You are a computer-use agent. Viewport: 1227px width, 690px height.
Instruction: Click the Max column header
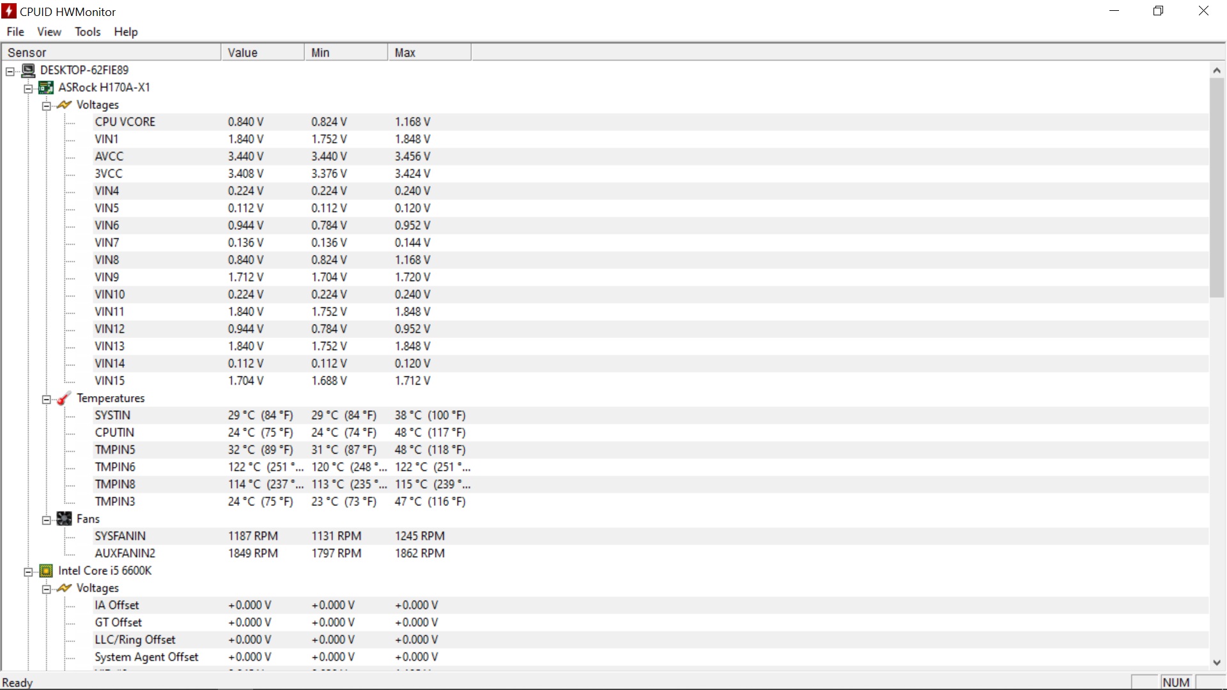[x=429, y=52]
